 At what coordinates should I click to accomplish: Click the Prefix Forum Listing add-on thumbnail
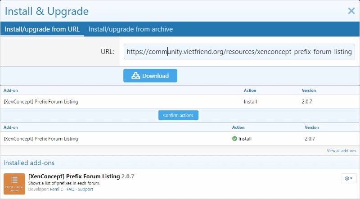coord(14,184)
